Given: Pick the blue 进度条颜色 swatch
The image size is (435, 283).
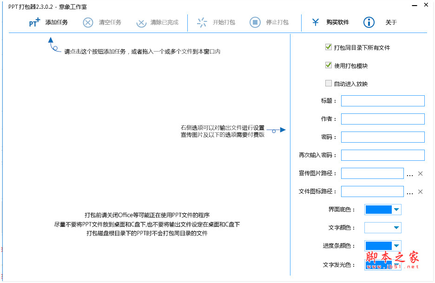Looking at the screenshot, I should click(x=379, y=245).
